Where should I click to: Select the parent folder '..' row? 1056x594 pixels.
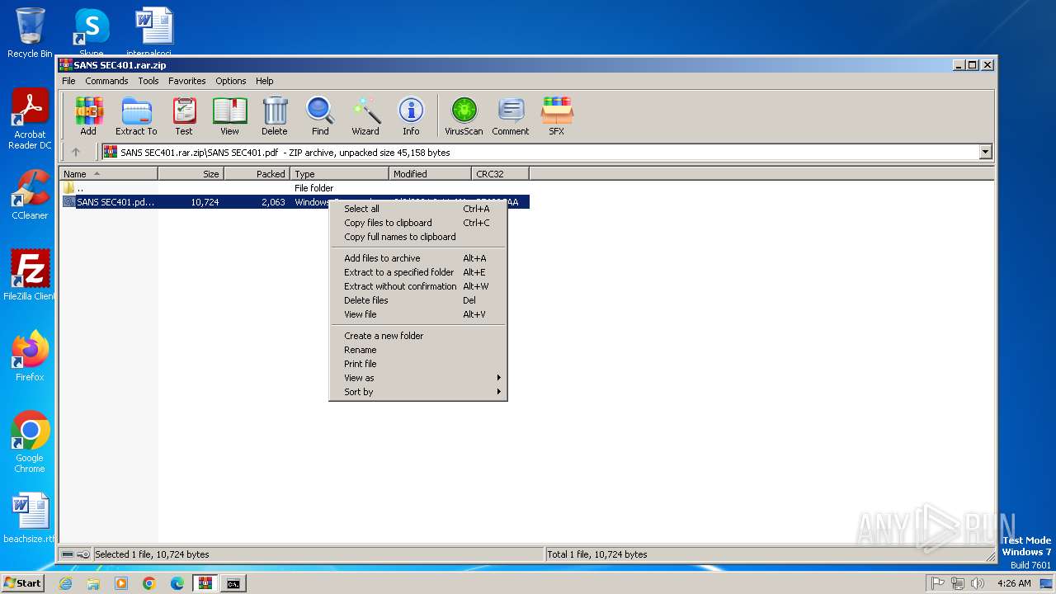click(x=295, y=188)
